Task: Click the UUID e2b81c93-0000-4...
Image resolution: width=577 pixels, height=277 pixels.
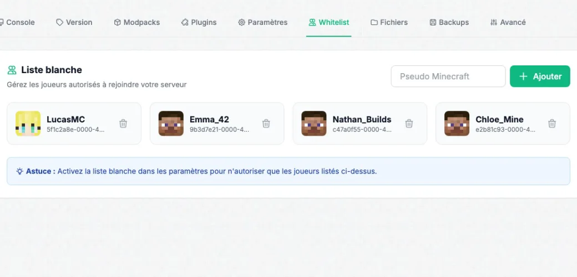Action: coord(505,130)
